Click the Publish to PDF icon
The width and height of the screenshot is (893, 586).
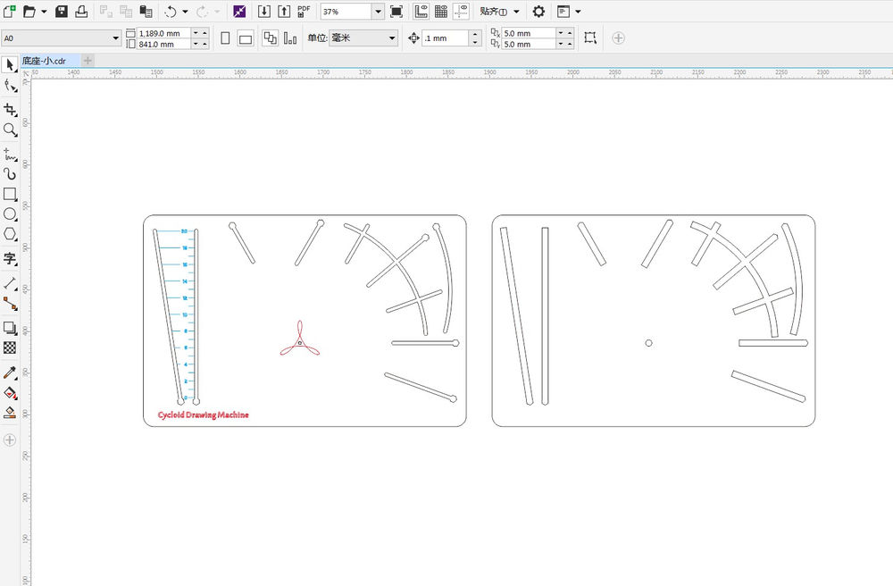click(305, 11)
